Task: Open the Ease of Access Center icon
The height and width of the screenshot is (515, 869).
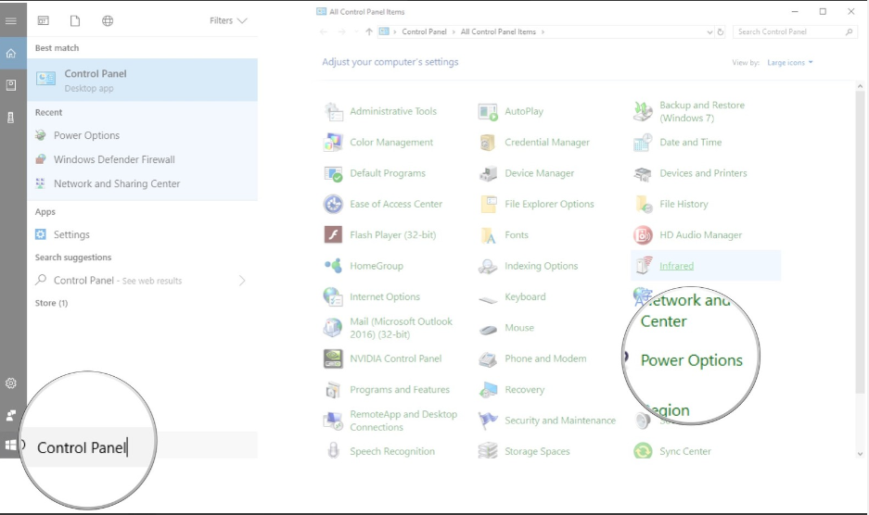Action: [x=333, y=204]
